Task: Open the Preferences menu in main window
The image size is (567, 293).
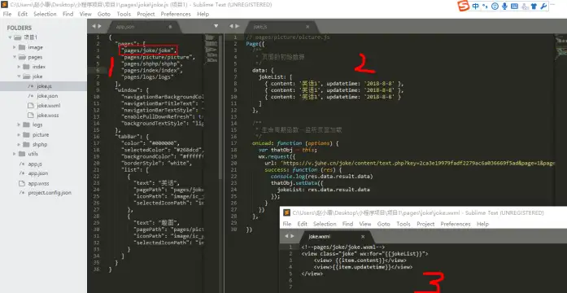Action: 176,14
